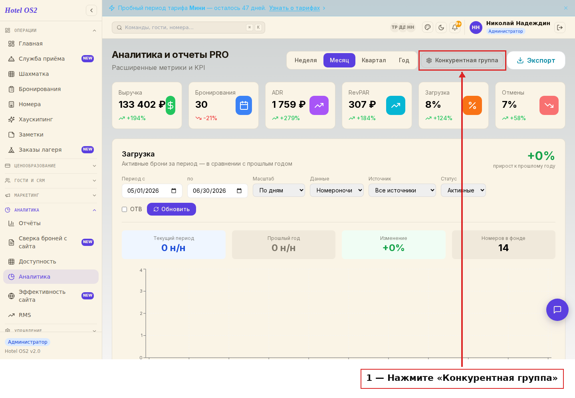This screenshot has width=575, height=398.
Task: Click blue calendar Бронирования icon
Action: [x=244, y=105]
